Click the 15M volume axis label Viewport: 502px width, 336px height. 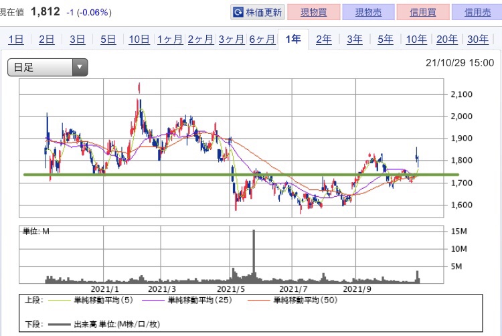tap(458, 232)
